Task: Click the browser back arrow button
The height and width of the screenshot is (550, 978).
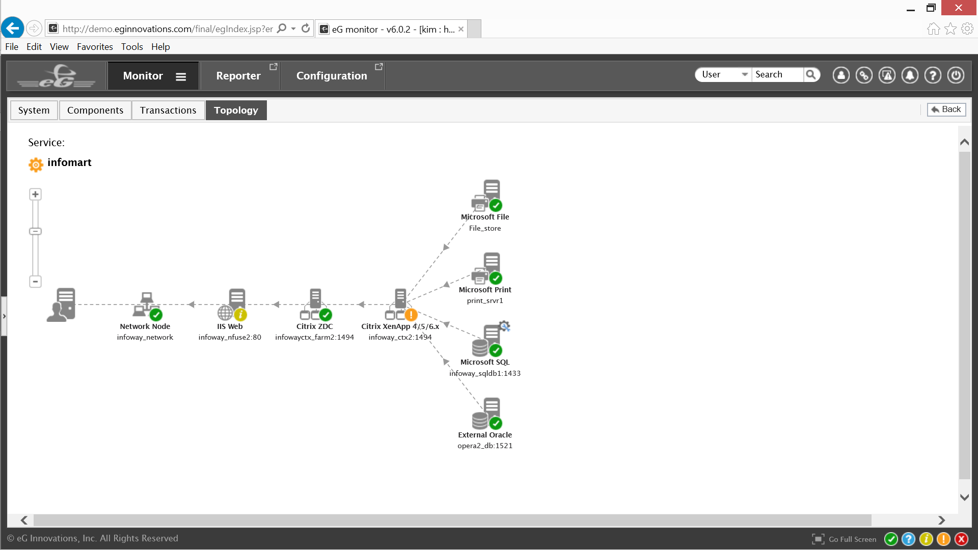Action: pos(12,28)
